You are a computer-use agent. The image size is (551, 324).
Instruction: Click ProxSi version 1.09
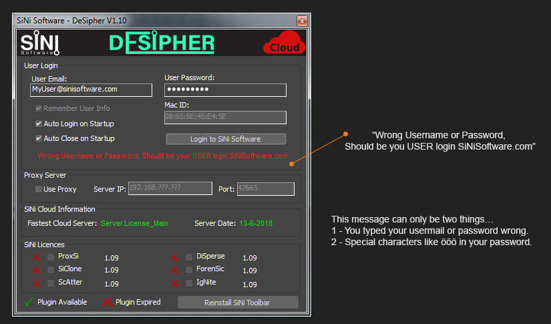(112, 258)
